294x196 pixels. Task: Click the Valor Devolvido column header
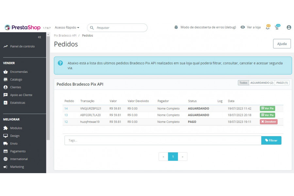(138, 101)
